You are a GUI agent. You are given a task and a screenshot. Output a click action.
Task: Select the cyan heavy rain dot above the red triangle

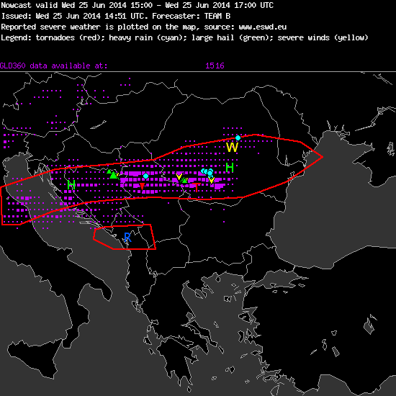[x=145, y=176]
